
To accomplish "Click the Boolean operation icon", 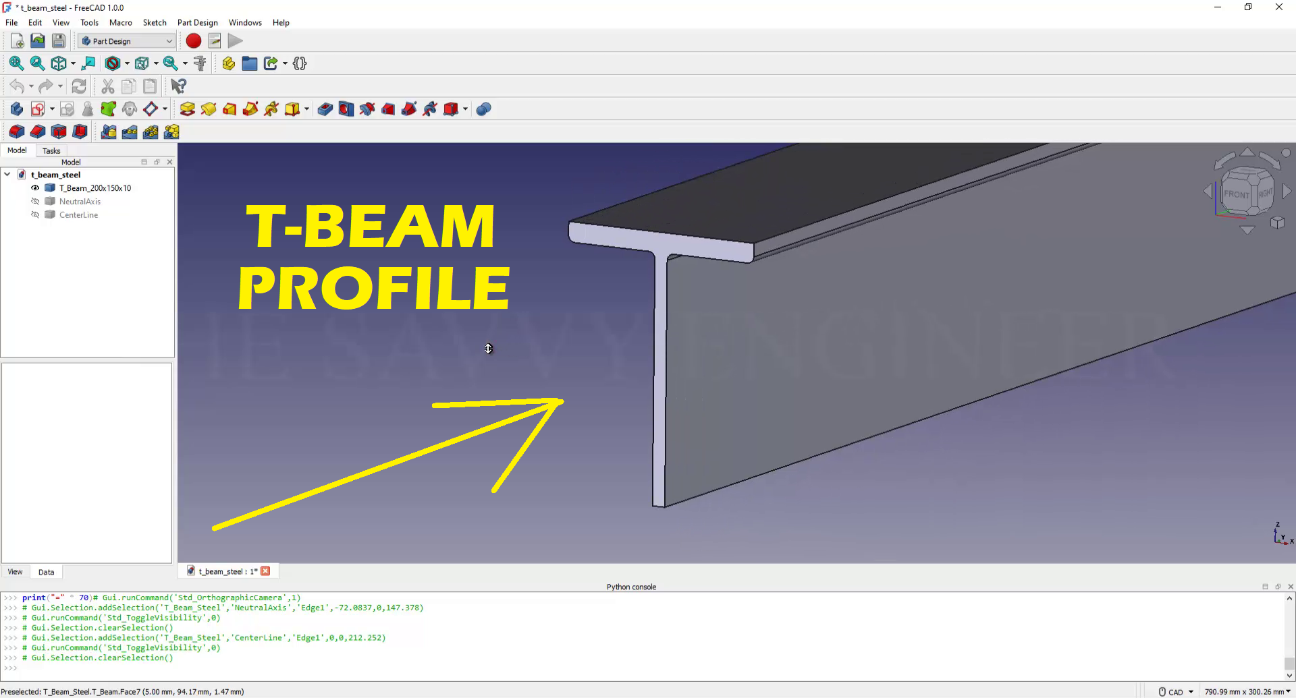I will [x=483, y=109].
